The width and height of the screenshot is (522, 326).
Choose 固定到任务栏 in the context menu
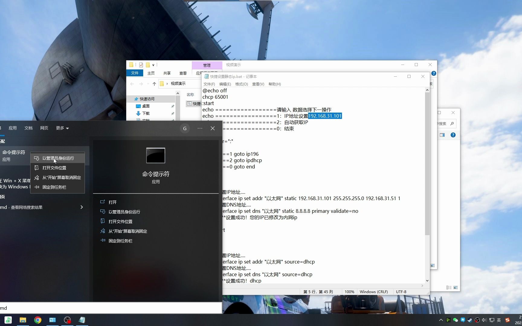click(x=57, y=187)
